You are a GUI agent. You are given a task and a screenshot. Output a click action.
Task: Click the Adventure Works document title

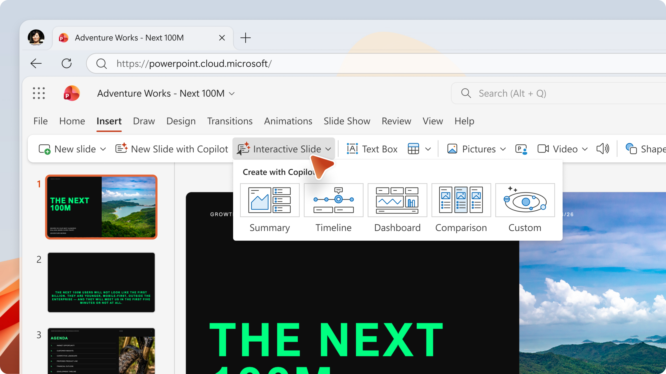pyautogui.click(x=161, y=93)
